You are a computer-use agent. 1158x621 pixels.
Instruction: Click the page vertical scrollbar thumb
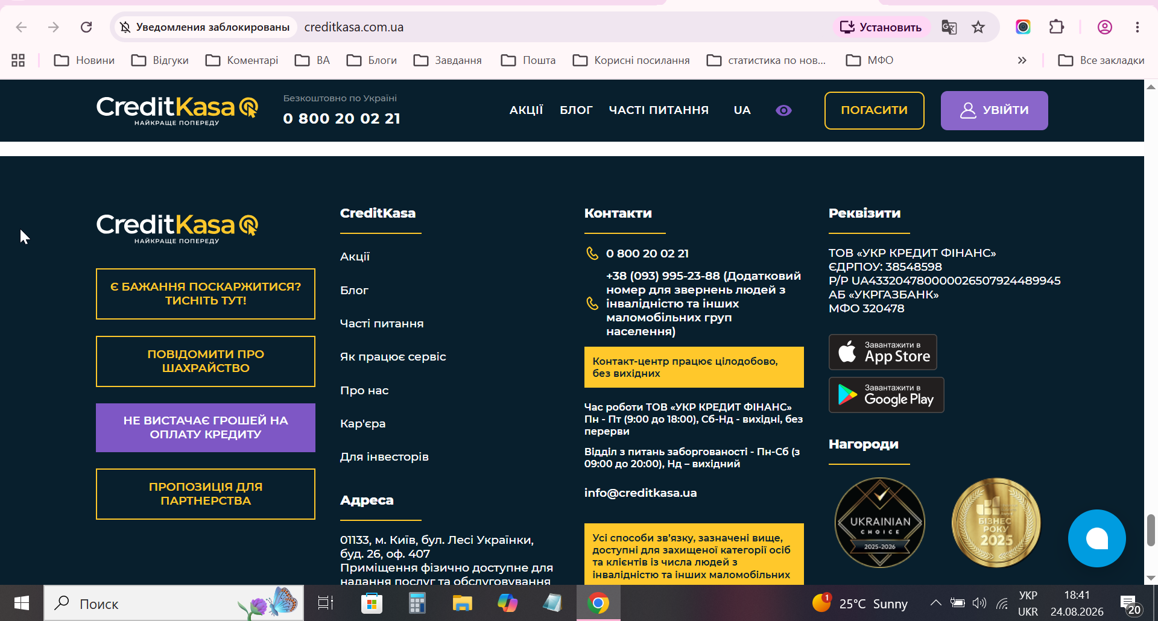tap(1151, 530)
